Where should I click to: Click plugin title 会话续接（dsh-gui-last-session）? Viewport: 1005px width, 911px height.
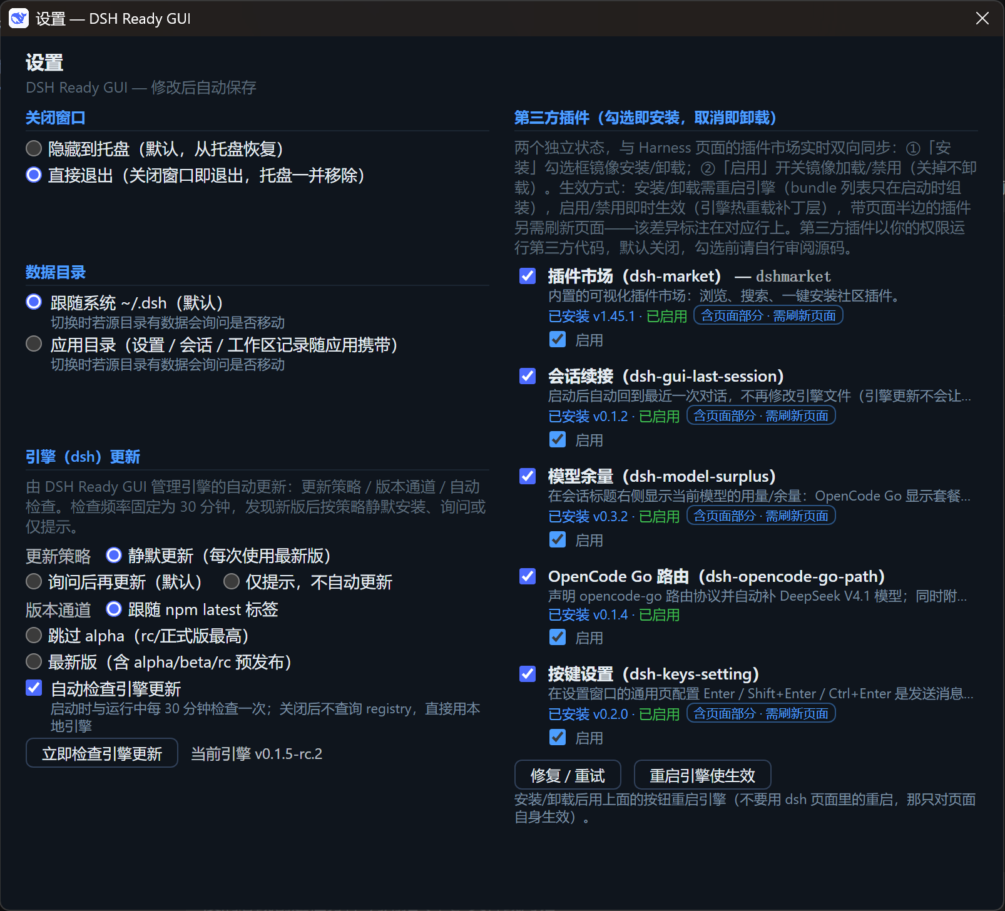(666, 376)
